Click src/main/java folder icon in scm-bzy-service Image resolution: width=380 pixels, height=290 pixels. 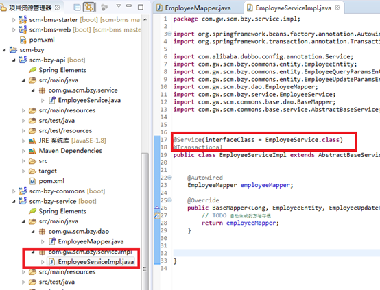click(32, 221)
